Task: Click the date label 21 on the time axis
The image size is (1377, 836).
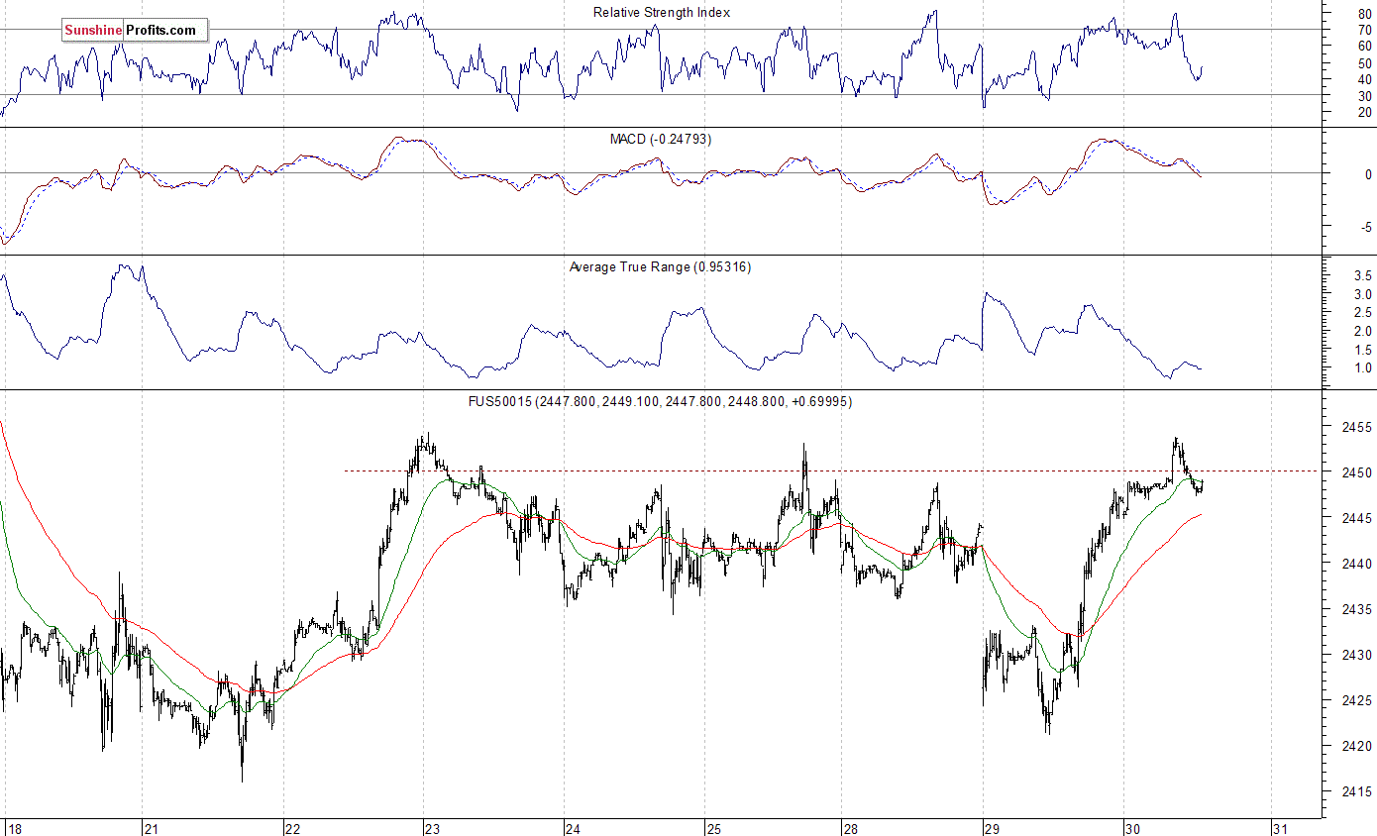Action: [152, 827]
